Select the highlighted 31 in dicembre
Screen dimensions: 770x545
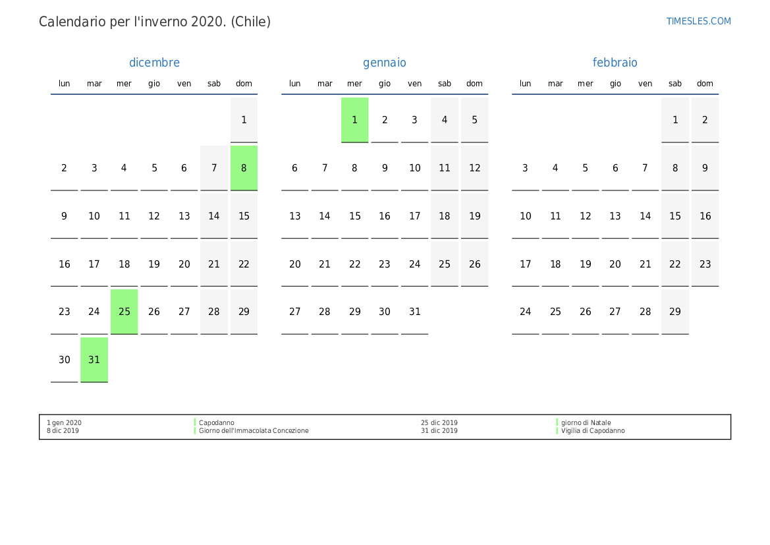(x=94, y=360)
